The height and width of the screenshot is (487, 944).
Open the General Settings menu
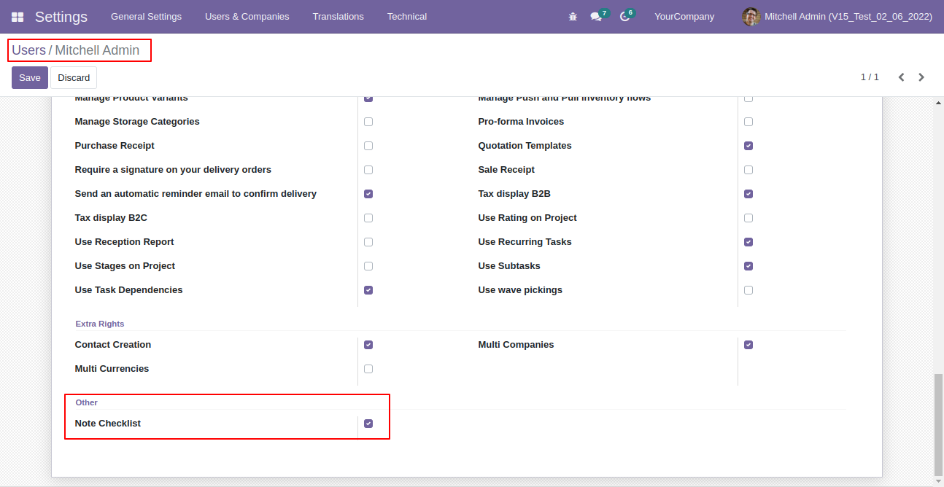tap(146, 16)
